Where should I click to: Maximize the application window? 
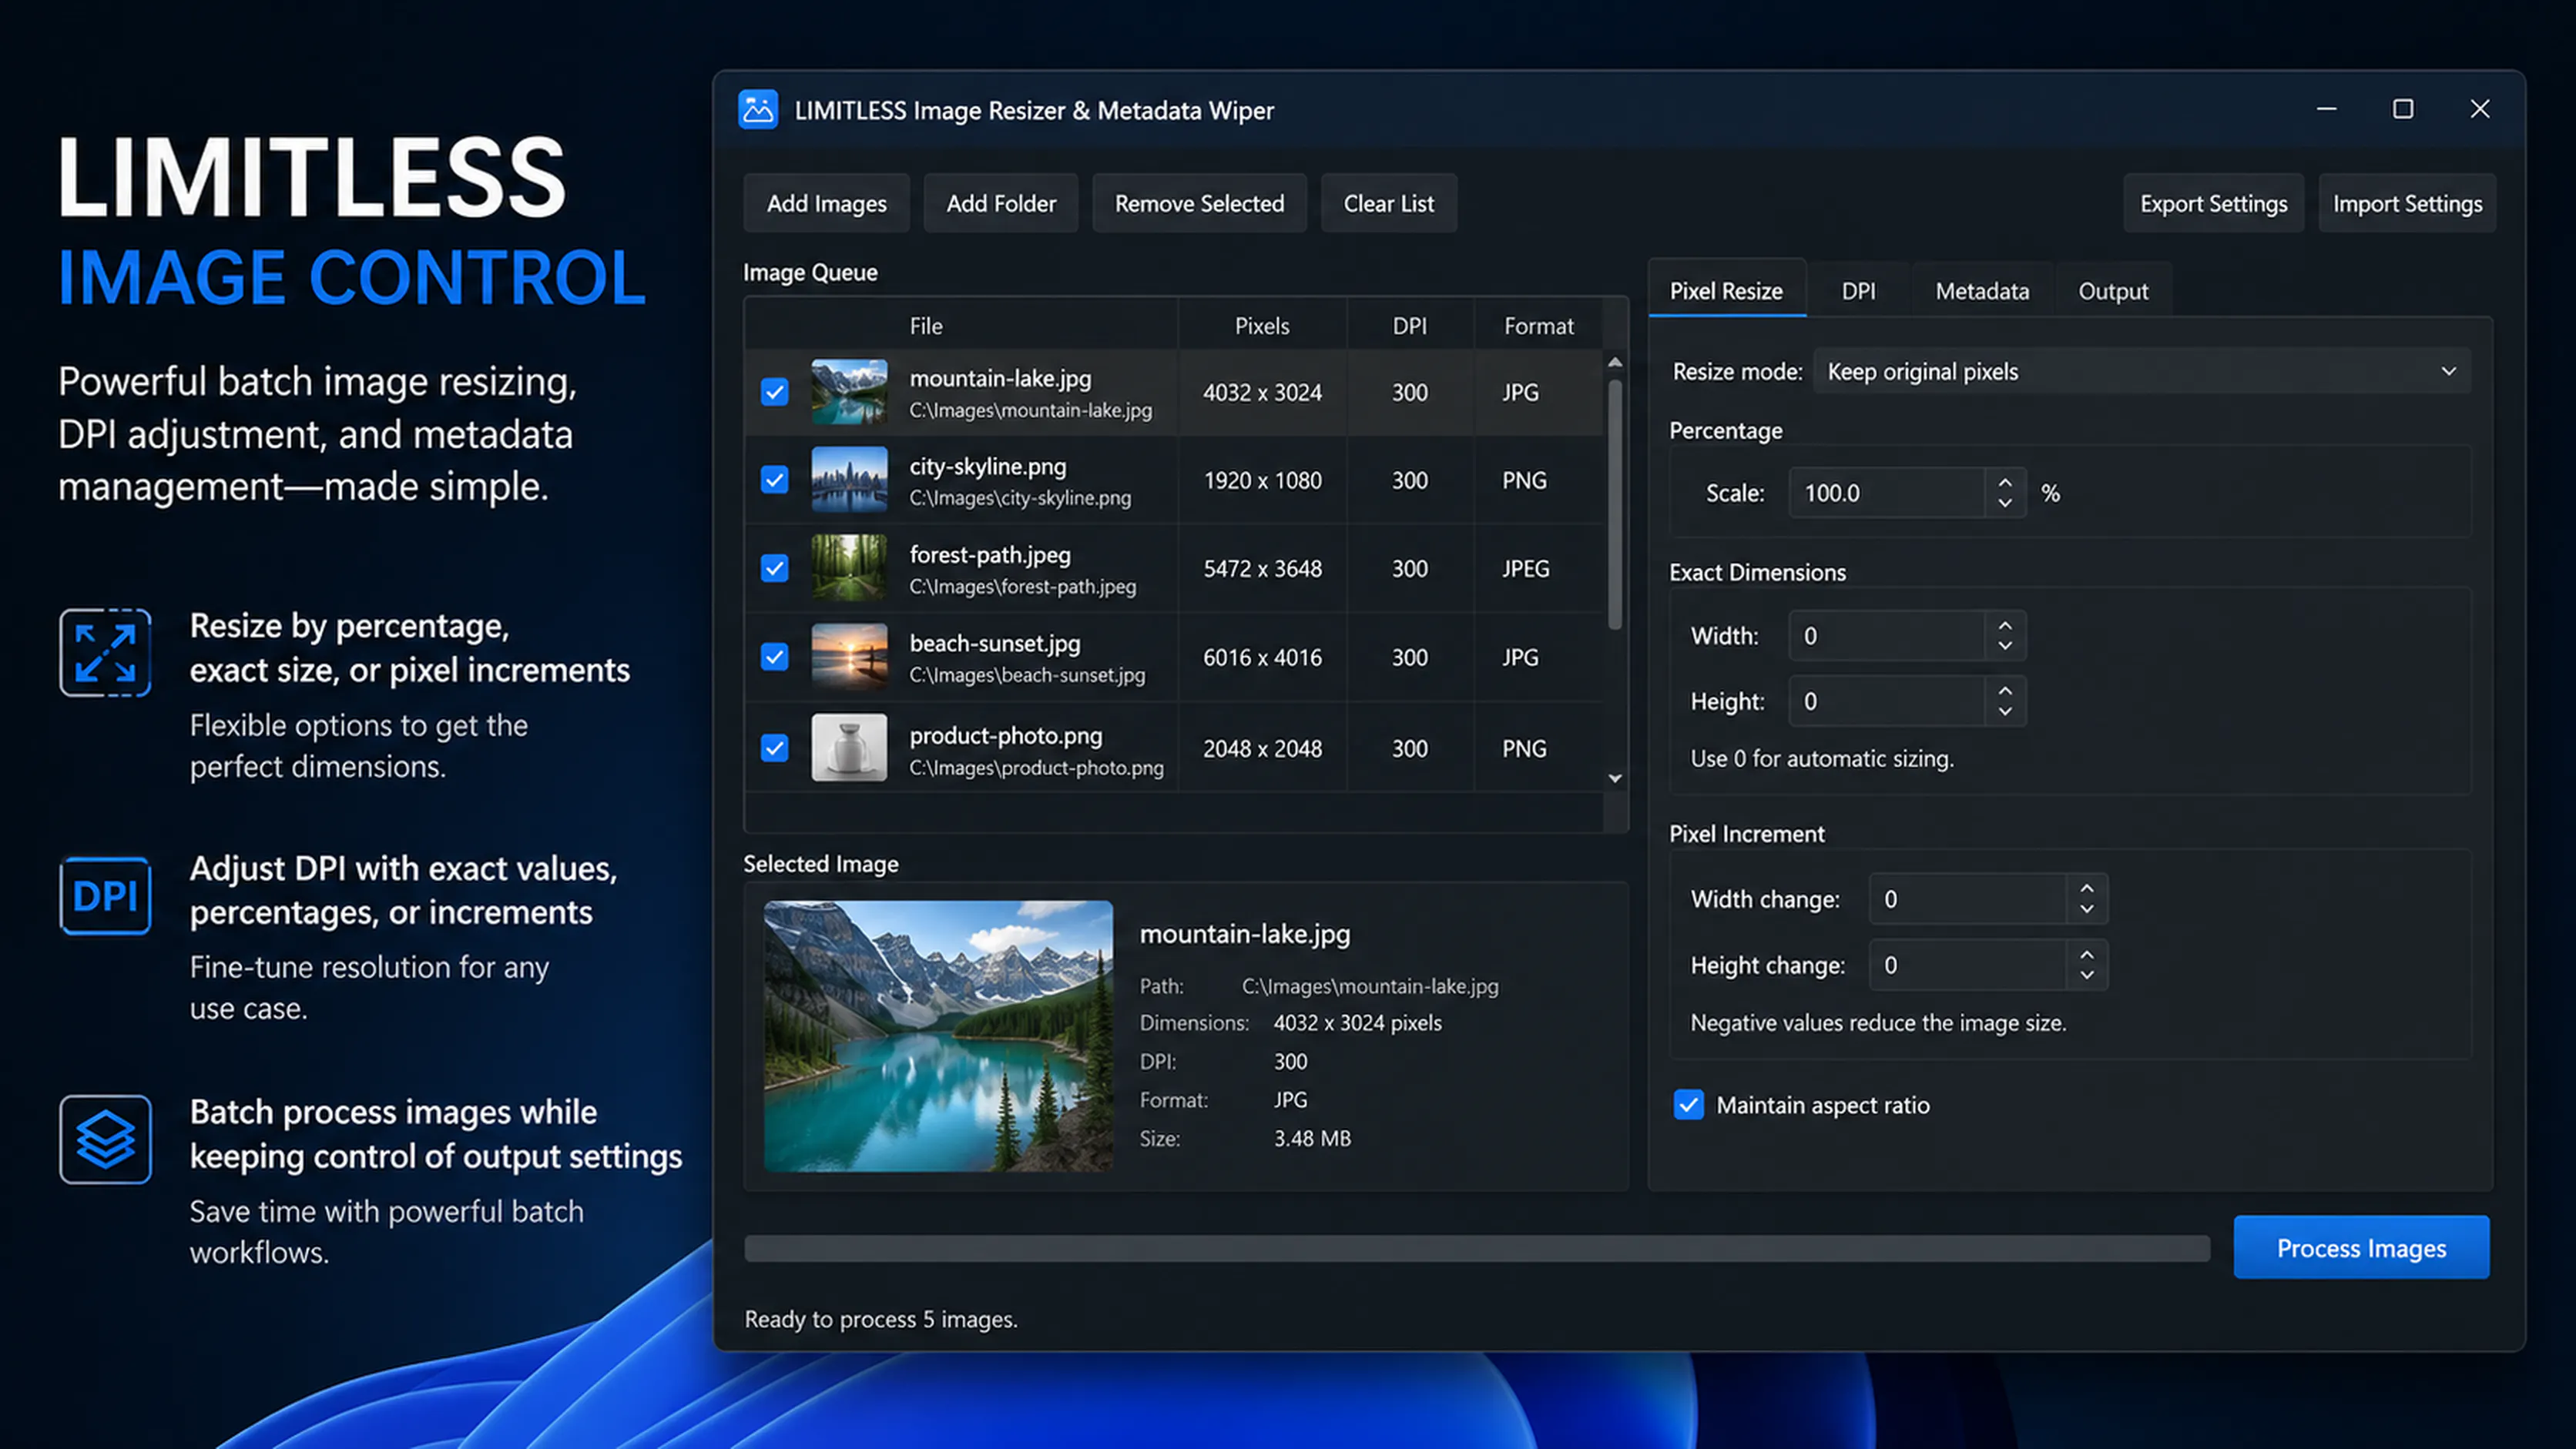2402,109
